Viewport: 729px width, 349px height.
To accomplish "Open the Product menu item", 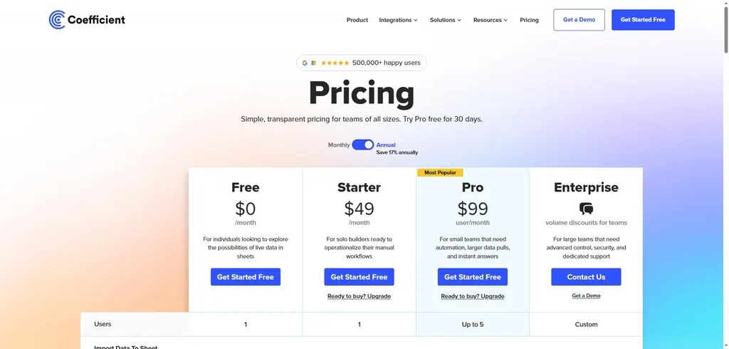I will tap(357, 20).
